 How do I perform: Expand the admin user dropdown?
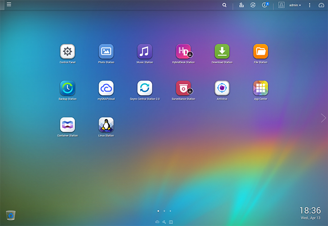(x=295, y=5)
